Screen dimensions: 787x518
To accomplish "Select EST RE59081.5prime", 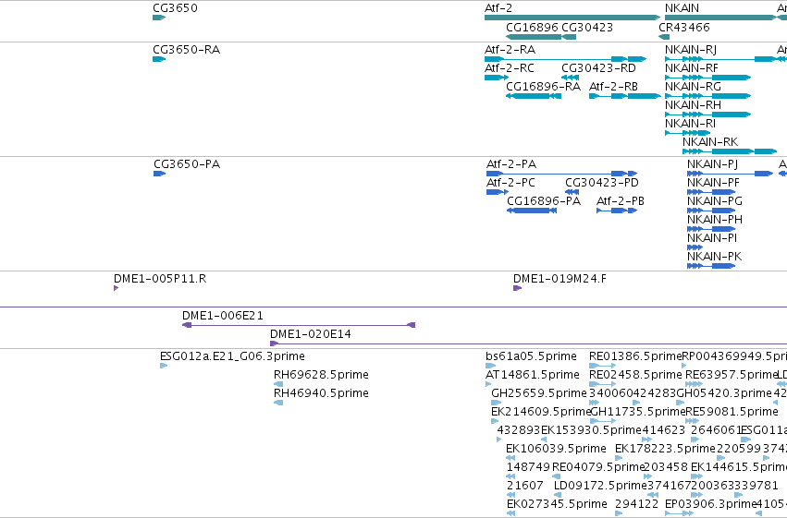I will tap(732, 413).
